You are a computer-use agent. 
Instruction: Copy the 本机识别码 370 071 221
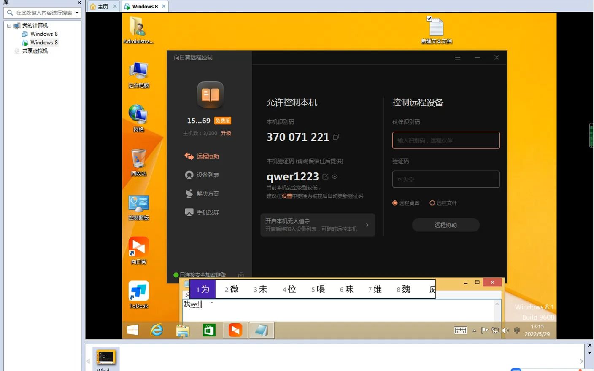coord(336,137)
